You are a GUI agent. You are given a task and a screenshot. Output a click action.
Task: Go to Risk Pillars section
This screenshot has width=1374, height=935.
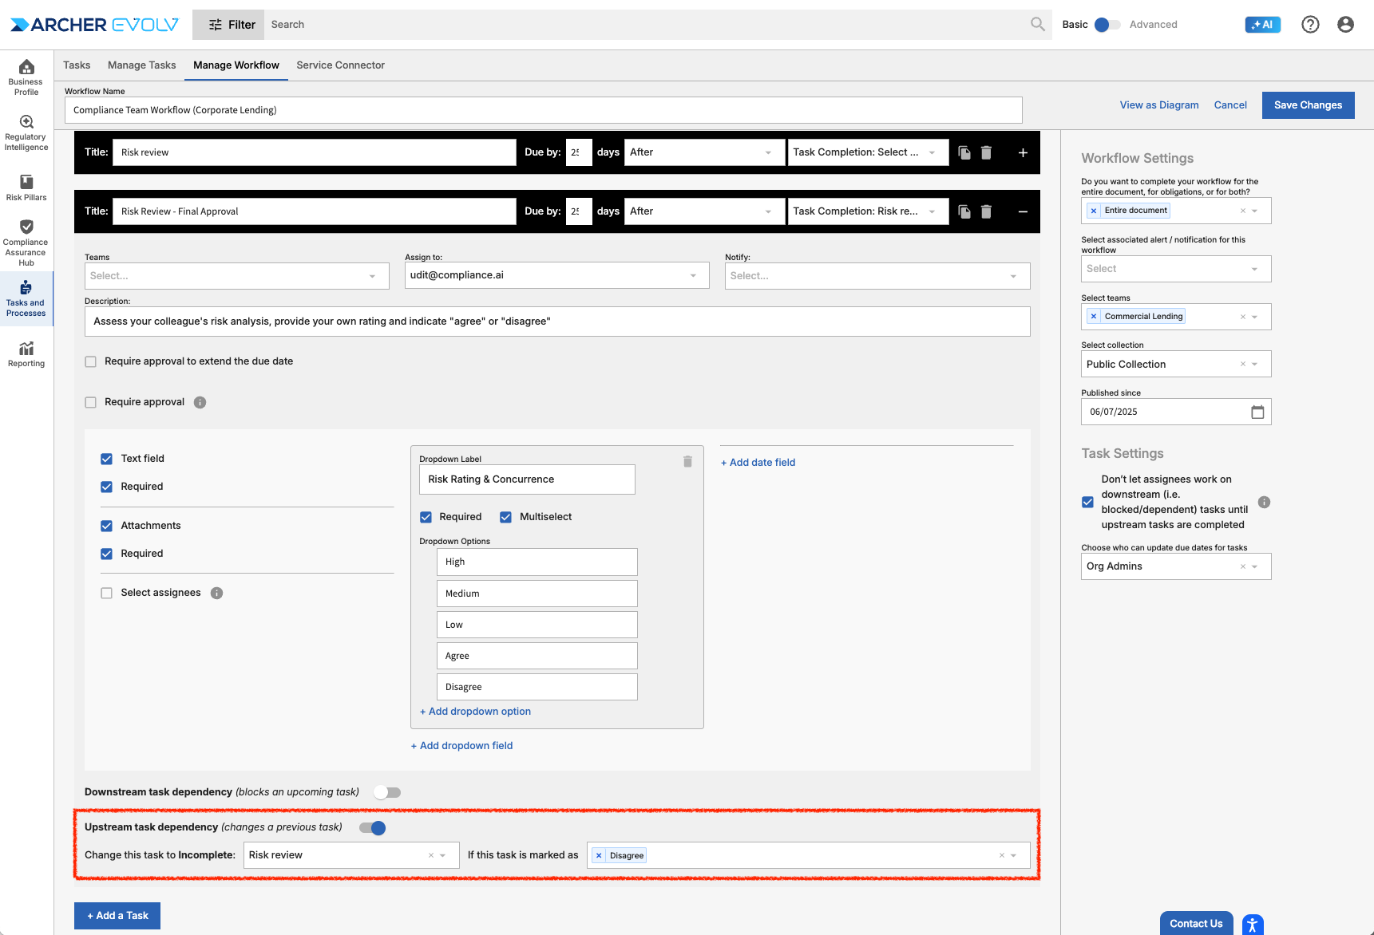pyautogui.click(x=26, y=187)
